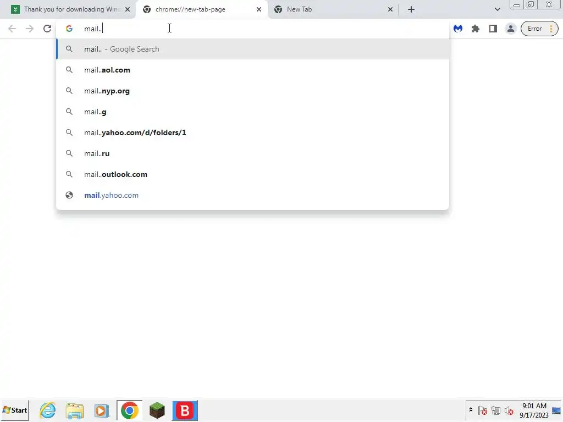This screenshot has width=563, height=422.
Task: Open a new tab with plus button
Action: pos(411,9)
